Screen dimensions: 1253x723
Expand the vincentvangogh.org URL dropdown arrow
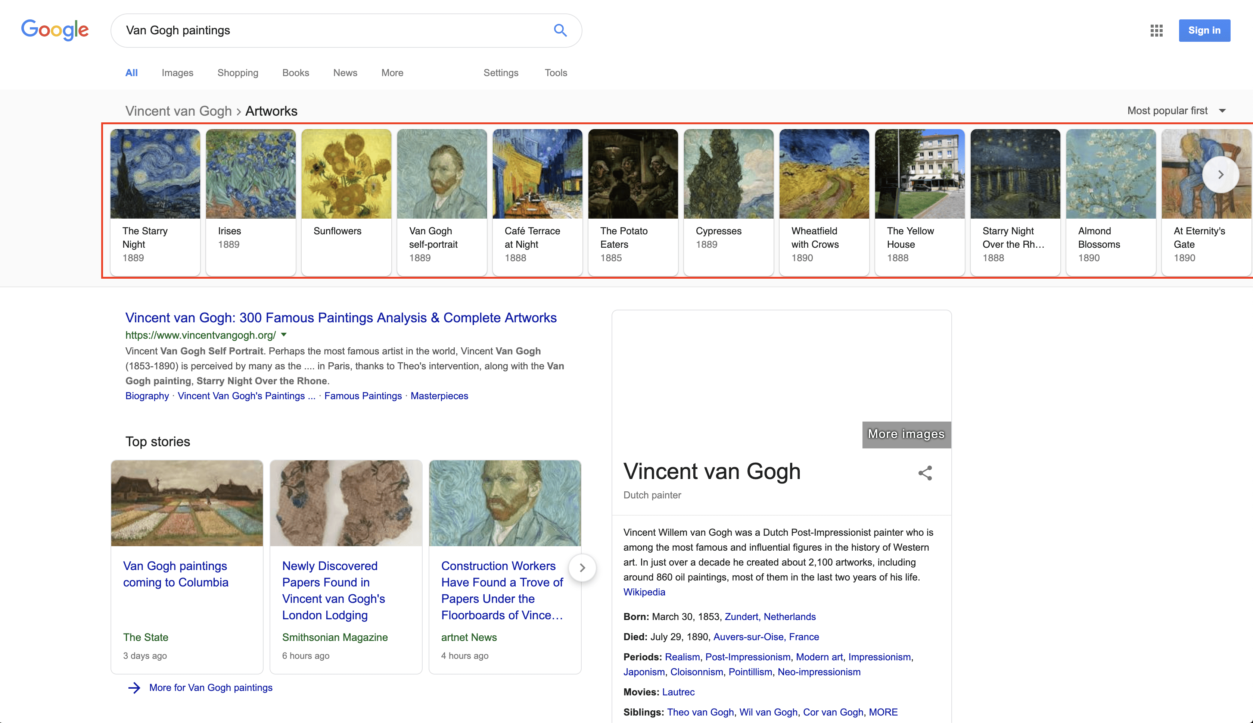pyautogui.click(x=284, y=335)
